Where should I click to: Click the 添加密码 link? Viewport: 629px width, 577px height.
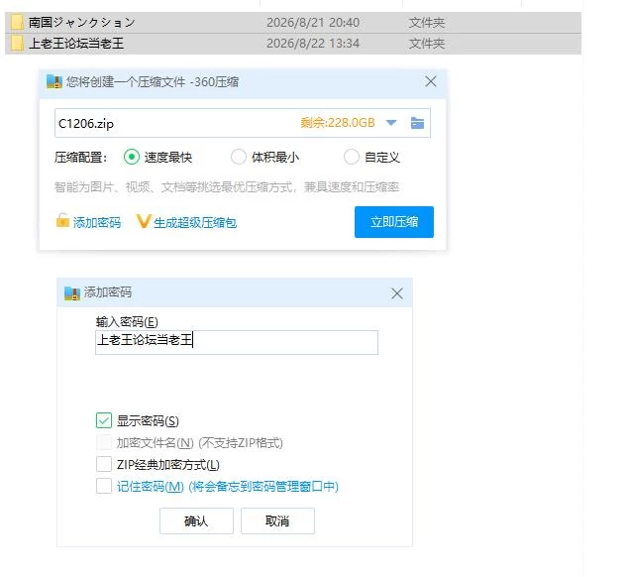[x=97, y=222]
